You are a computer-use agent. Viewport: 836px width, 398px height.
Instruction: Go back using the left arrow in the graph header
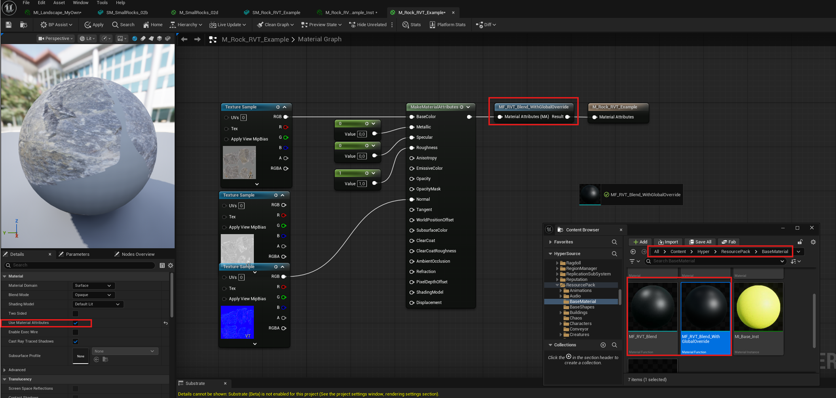(x=184, y=39)
